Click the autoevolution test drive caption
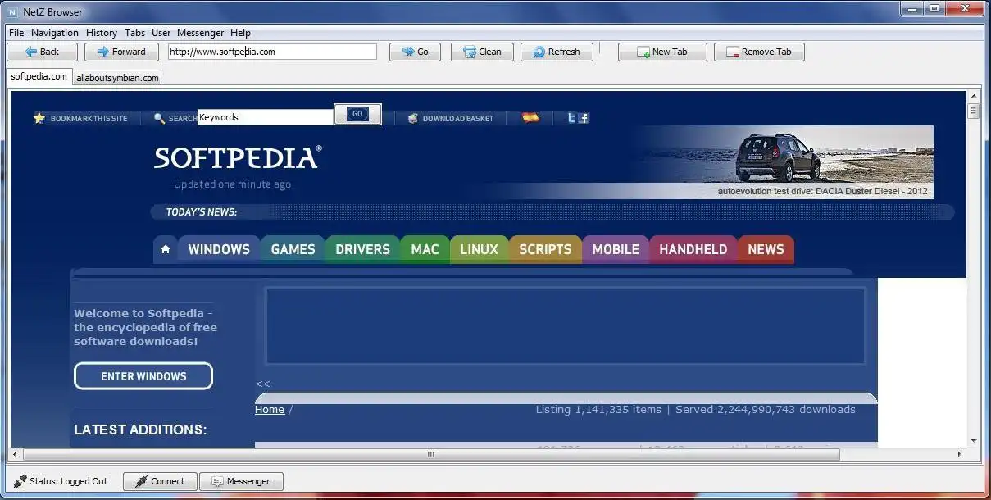 tap(823, 192)
